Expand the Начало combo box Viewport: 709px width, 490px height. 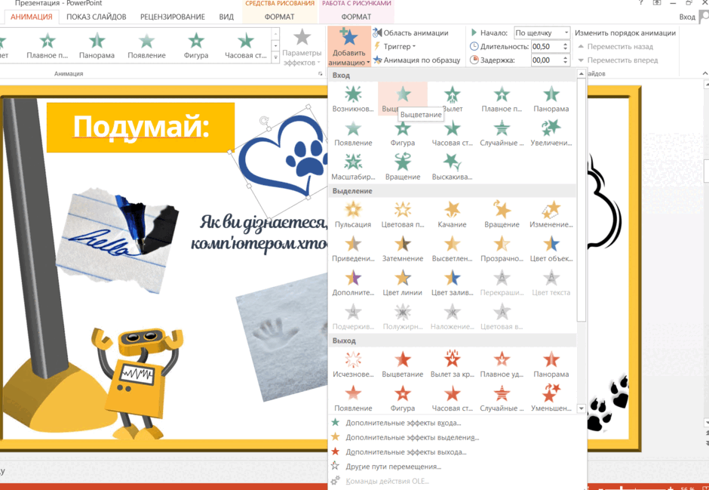(x=566, y=32)
